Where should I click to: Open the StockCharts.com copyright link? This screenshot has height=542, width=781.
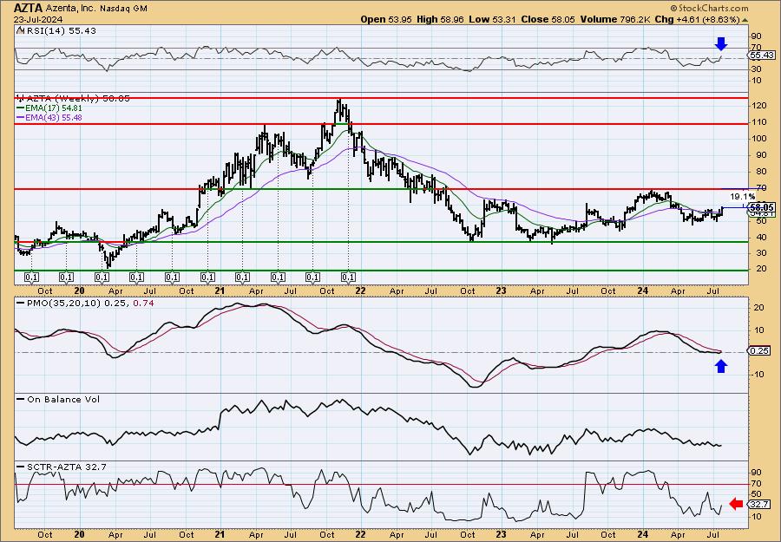(709, 8)
